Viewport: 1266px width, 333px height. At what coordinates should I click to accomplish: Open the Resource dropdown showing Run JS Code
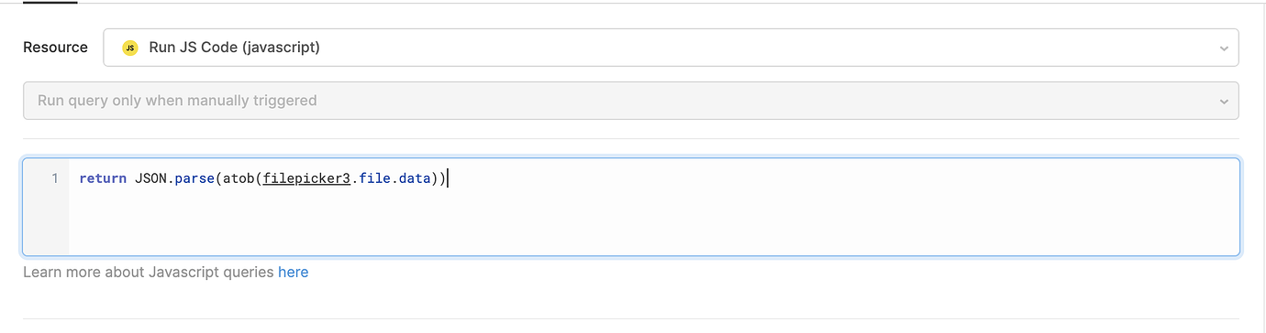click(671, 48)
